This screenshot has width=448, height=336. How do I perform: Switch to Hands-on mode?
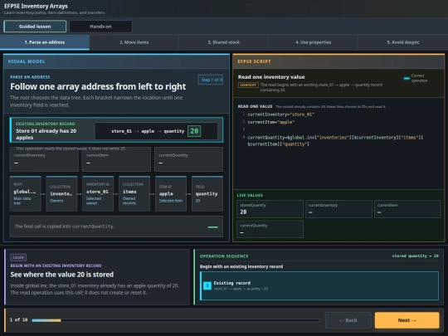pyautogui.click(x=100, y=27)
